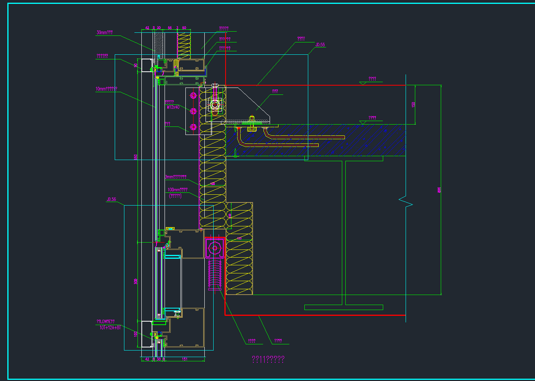Viewport: 535px width, 381px height.
Task: Click the JD.56 detail callout label
Action: click(x=111, y=199)
